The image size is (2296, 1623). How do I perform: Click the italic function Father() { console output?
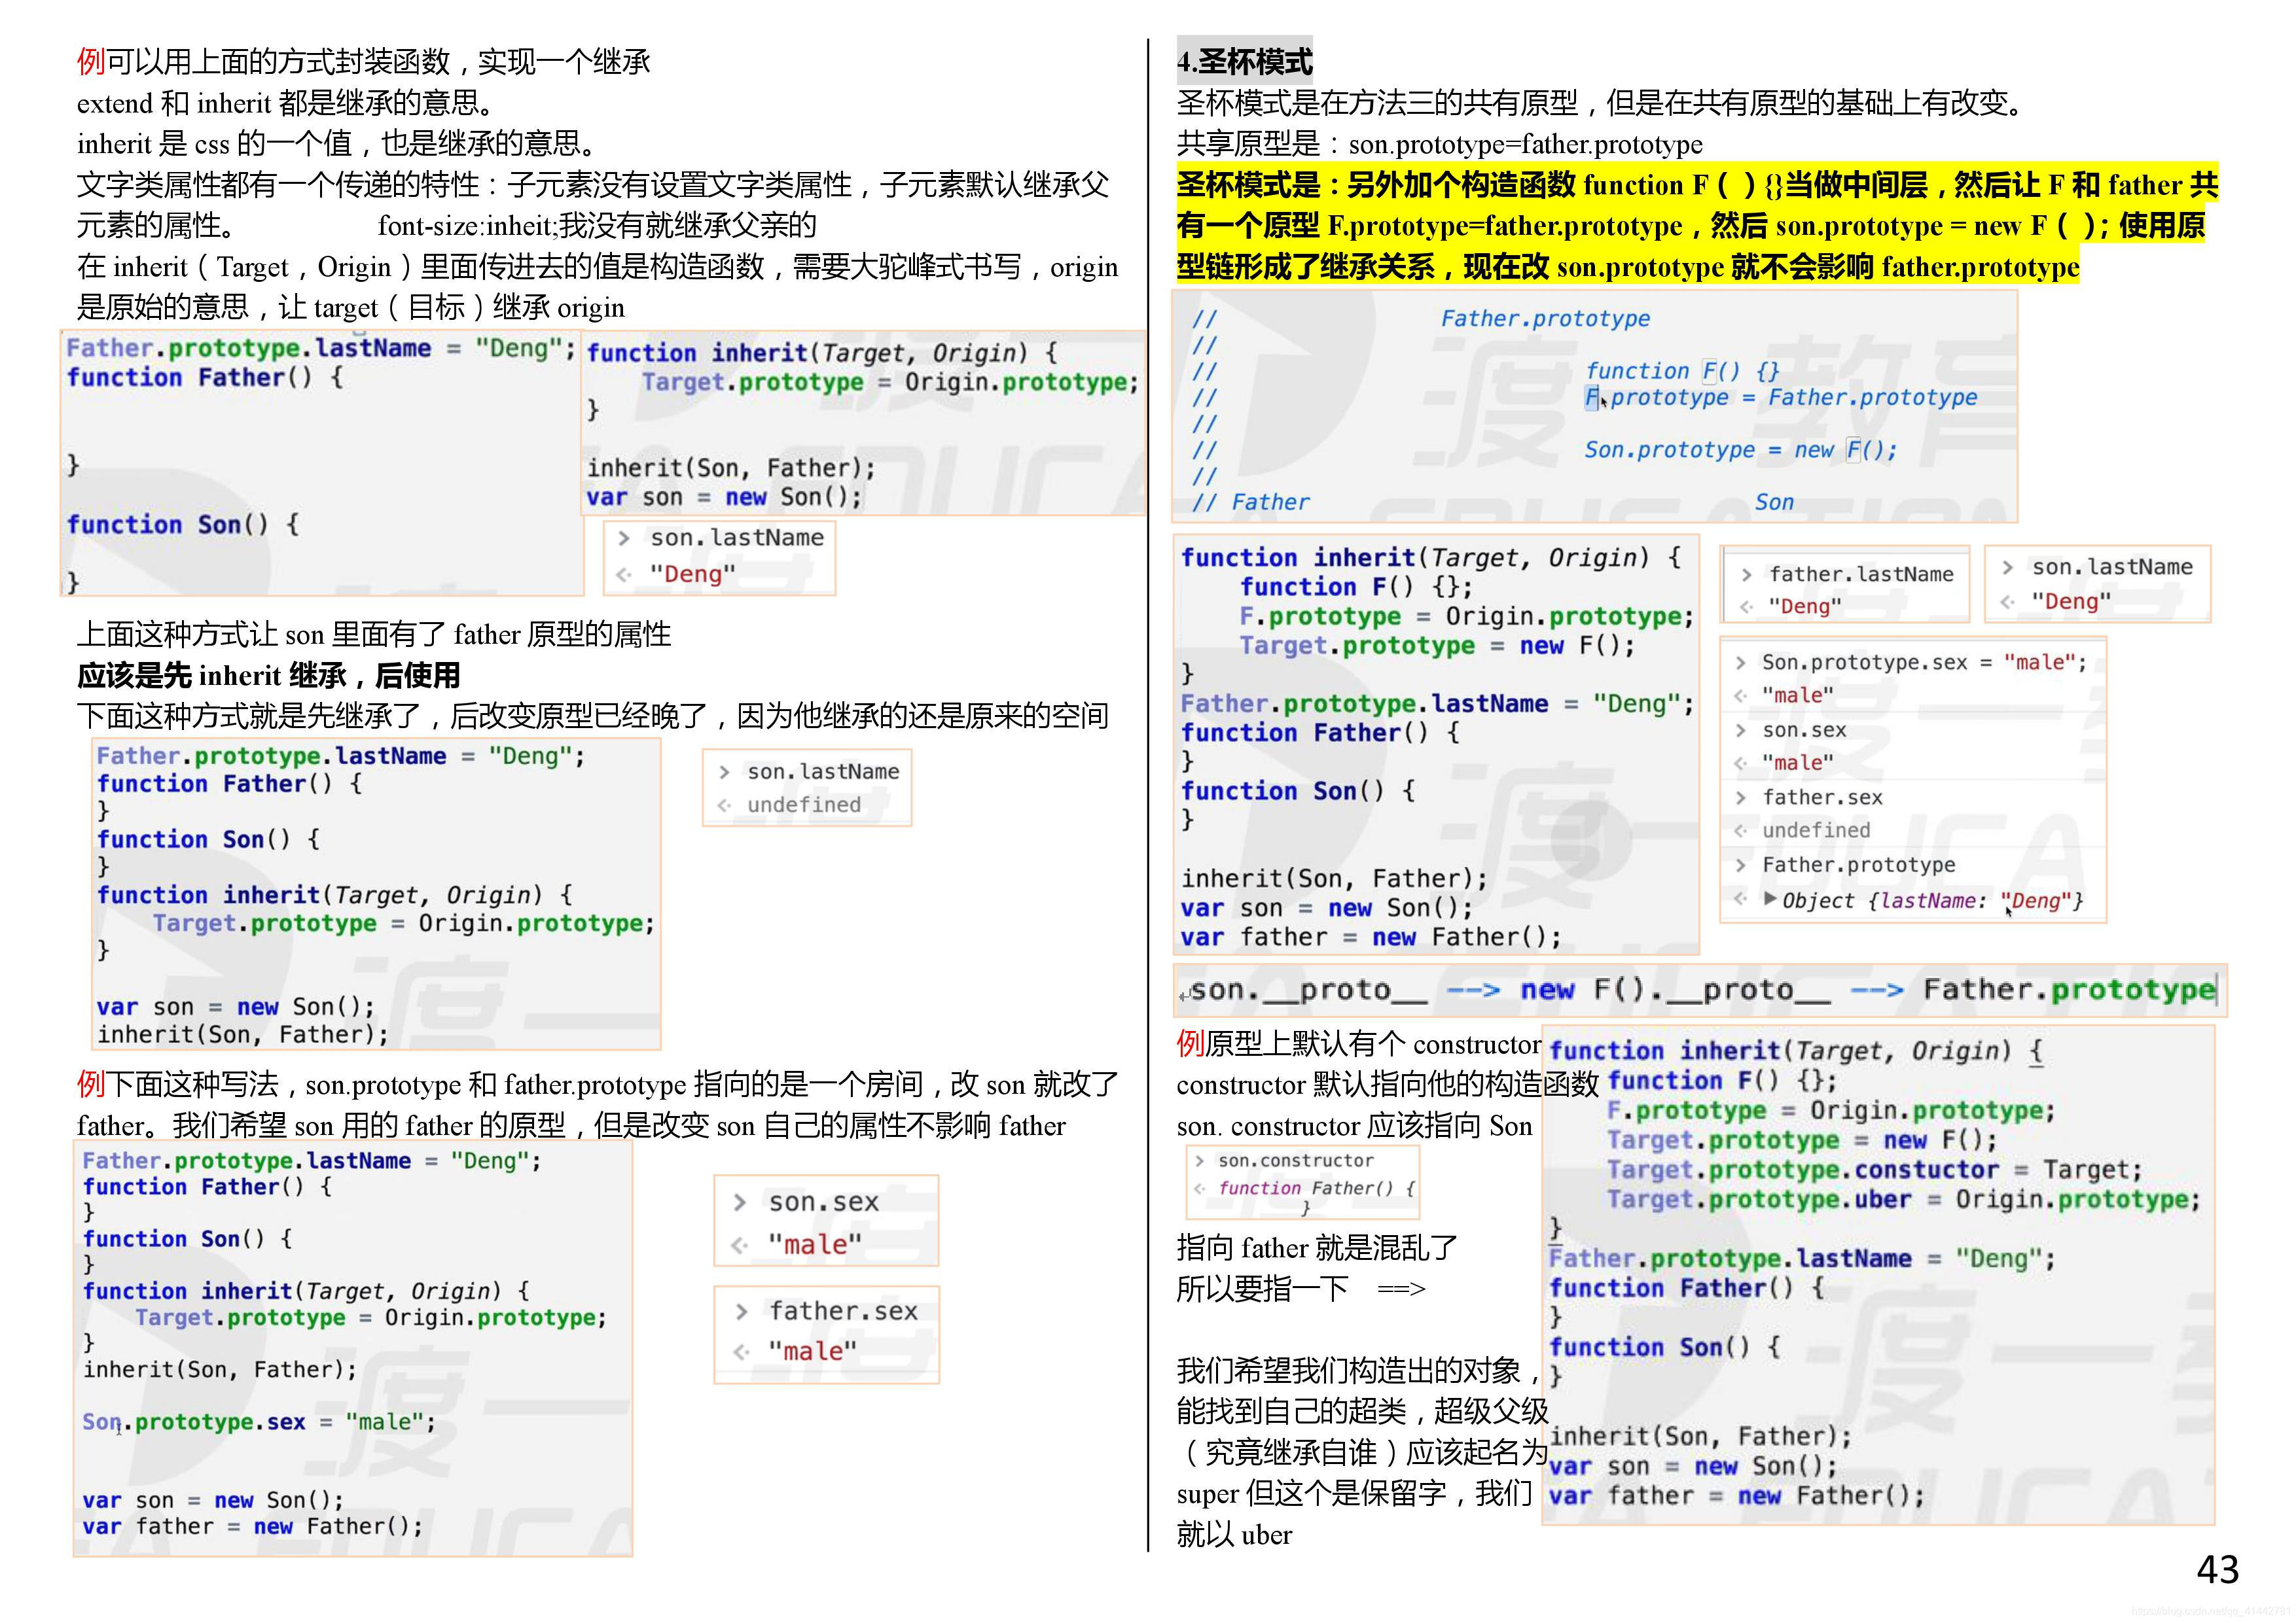1316,1188
